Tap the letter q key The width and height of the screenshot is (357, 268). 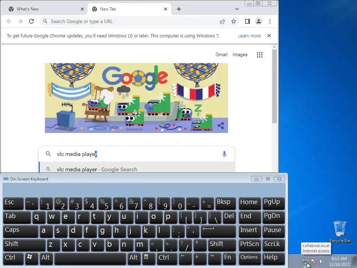[39, 217]
